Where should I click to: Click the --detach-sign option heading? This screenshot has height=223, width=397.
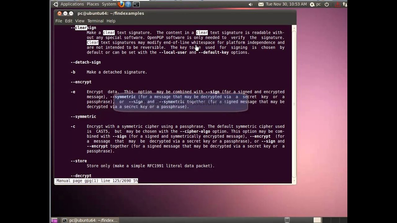(x=86, y=62)
